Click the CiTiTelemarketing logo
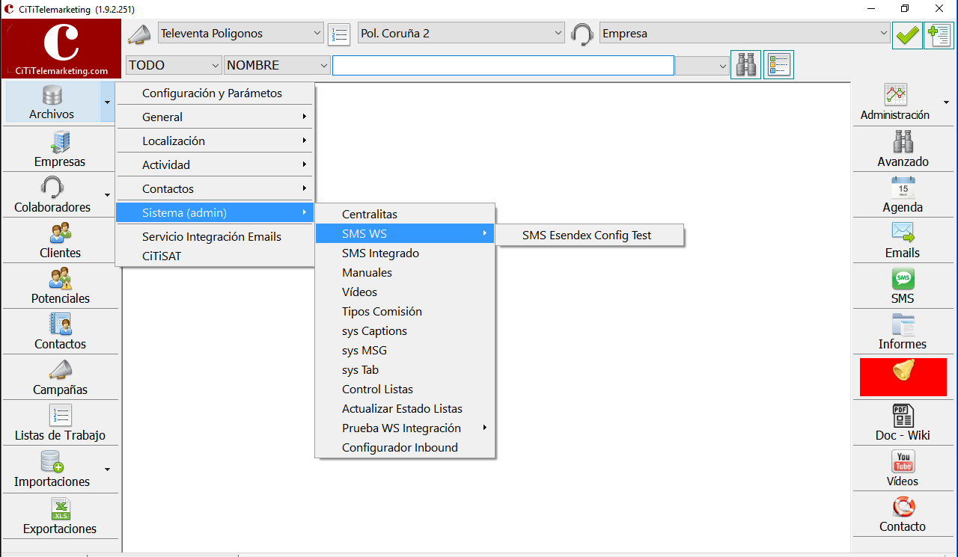 61,49
